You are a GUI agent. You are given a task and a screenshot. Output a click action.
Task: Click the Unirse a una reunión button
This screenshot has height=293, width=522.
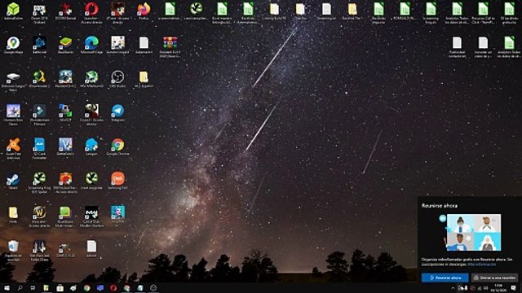(494, 278)
